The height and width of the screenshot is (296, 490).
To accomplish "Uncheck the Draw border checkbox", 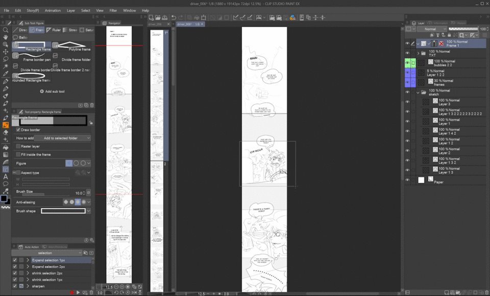I will coord(18,129).
